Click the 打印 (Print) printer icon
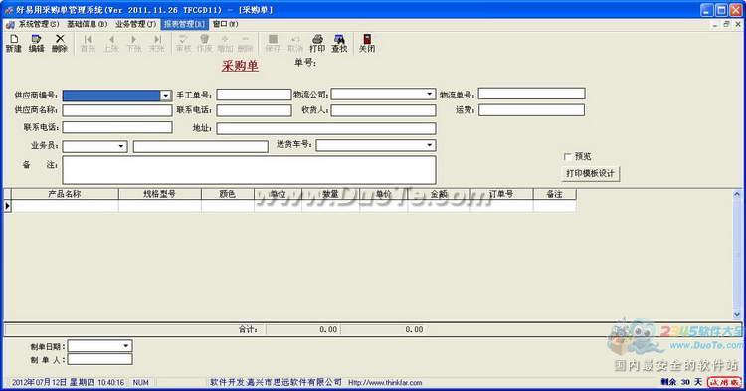 coord(317,43)
